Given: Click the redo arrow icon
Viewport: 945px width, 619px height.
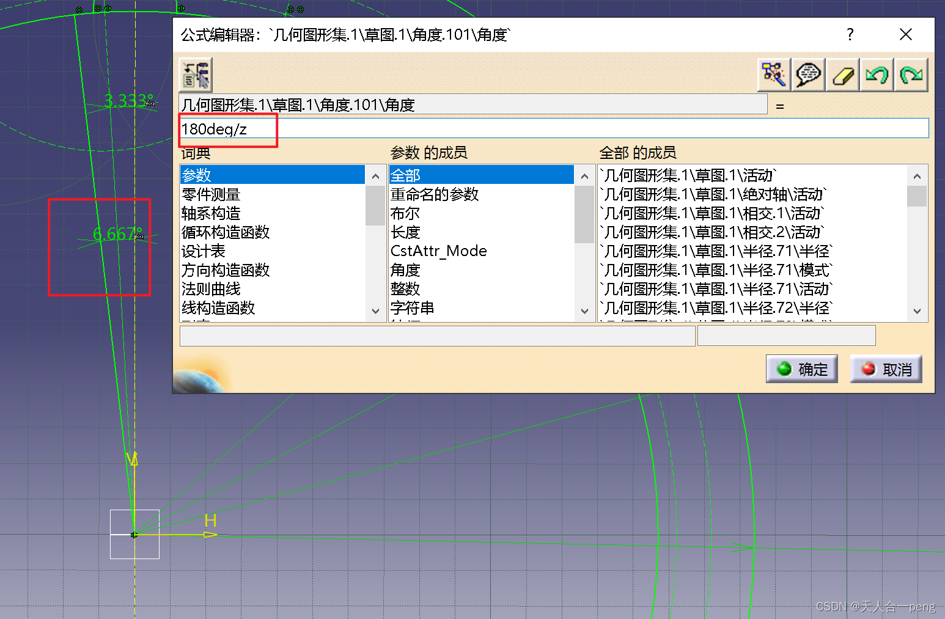Looking at the screenshot, I should click(x=911, y=75).
